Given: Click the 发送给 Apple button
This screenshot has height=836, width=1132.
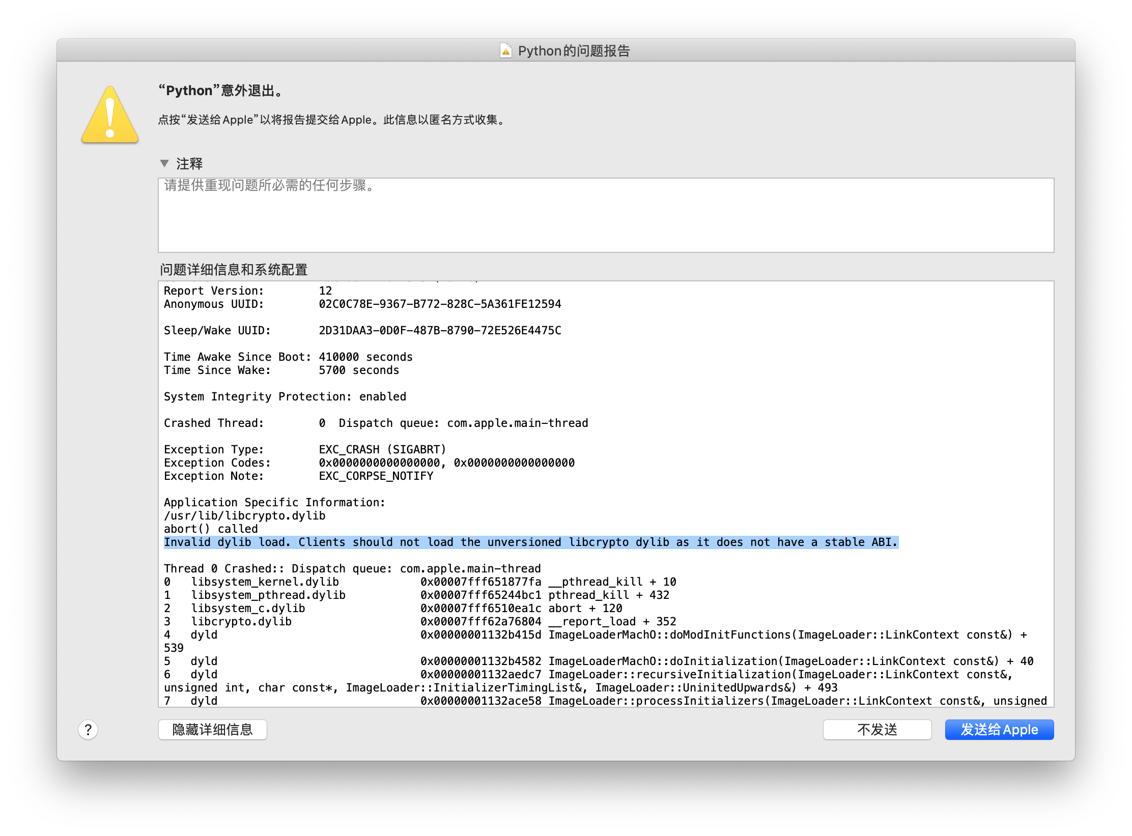Looking at the screenshot, I should pos(999,730).
